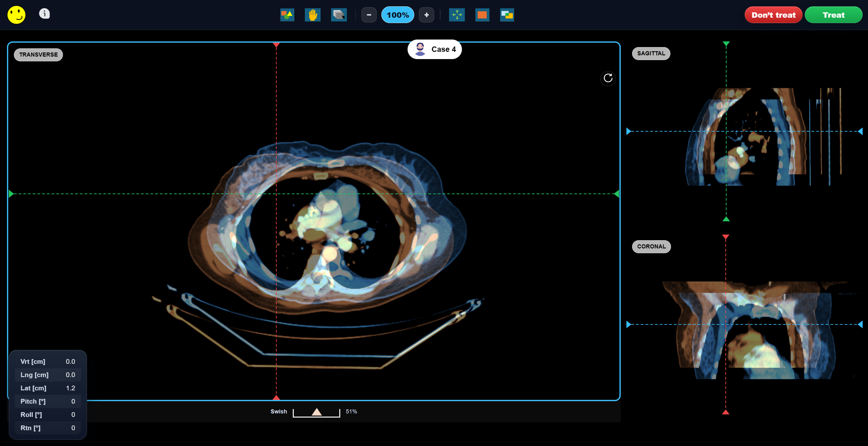
Task: Click the overlapping images blend icon
Action: click(x=507, y=15)
